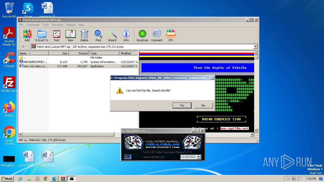Screen dimensions: 324x182
Task: Sort file list by Modified column
Action: click(129, 53)
